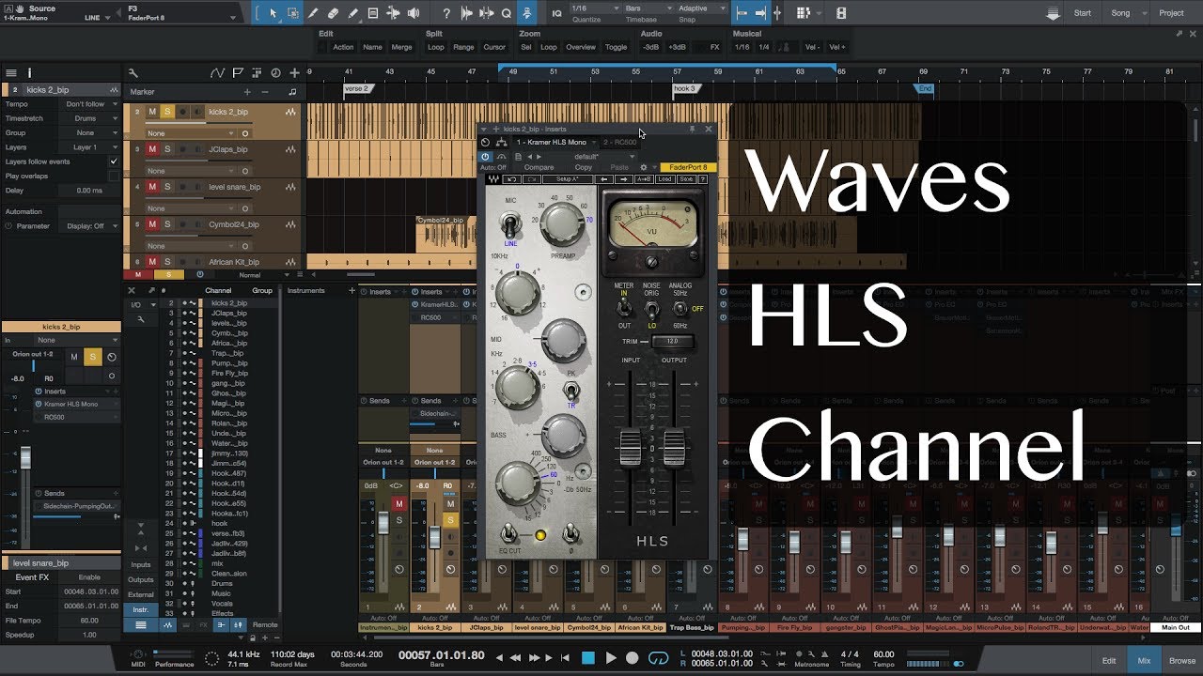Open the question mark help icon

(446, 13)
